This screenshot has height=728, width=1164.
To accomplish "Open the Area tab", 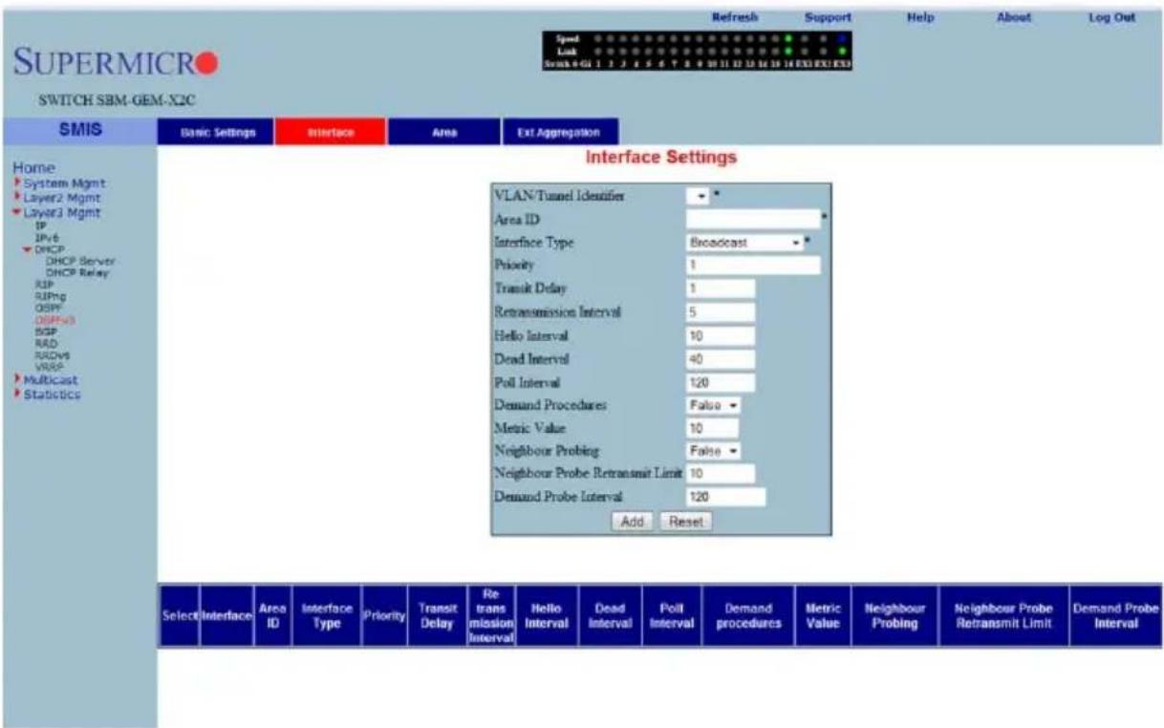I will pyautogui.click(x=444, y=134).
